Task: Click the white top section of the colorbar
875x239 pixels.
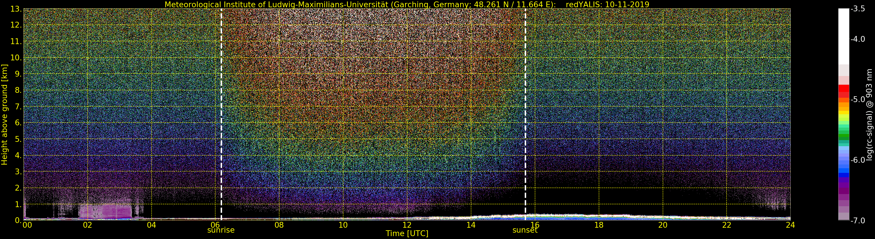Action: click(x=844, y=36)
